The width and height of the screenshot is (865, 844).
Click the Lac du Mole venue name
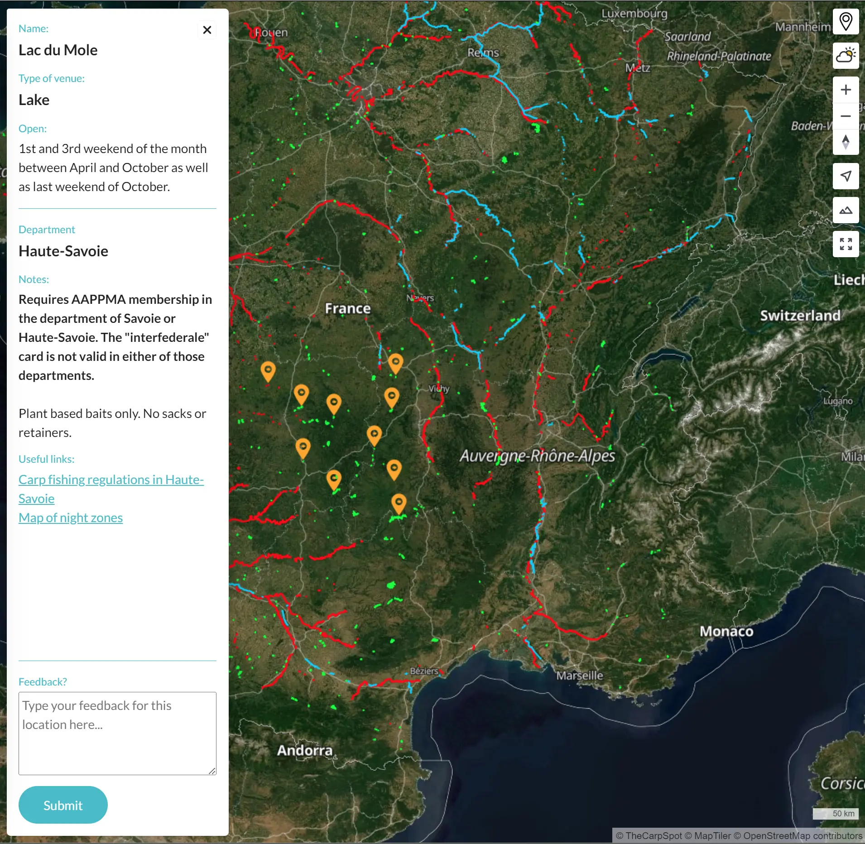pyautogui.click(x=58, y=50)
